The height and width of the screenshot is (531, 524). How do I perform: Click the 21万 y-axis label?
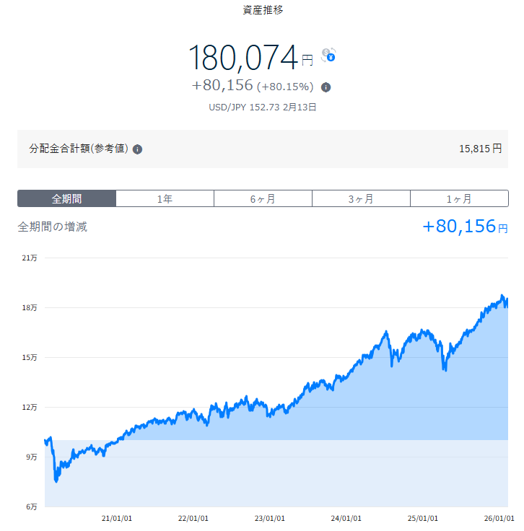(30, 258)
